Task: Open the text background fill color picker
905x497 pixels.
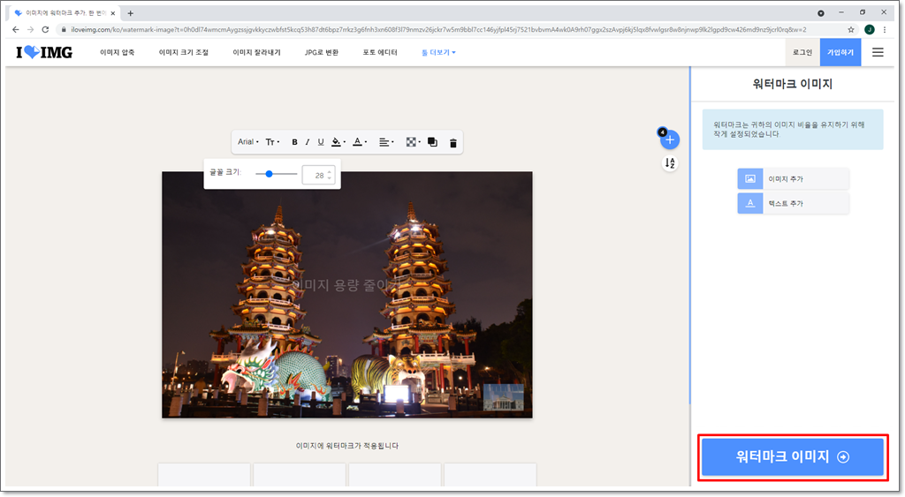Action: 338,142
